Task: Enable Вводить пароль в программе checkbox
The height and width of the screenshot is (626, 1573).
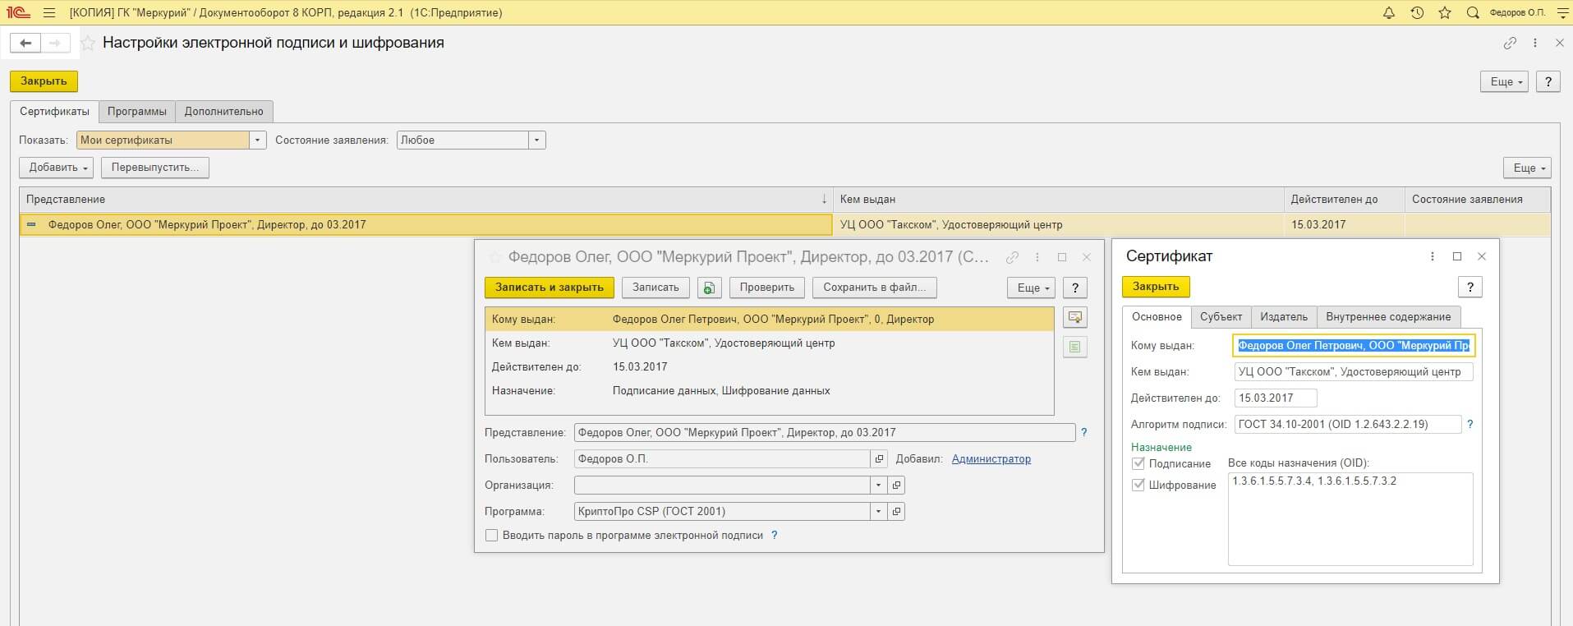Action: click(492, 536)
